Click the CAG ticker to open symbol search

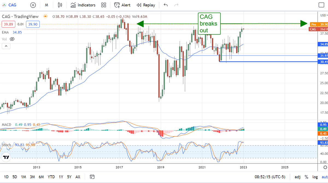12,5
